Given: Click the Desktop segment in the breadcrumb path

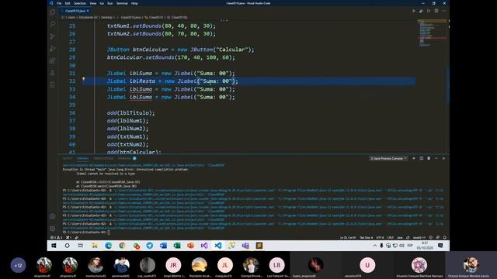Looking at the screenshot, I should (x=107, y=17).
